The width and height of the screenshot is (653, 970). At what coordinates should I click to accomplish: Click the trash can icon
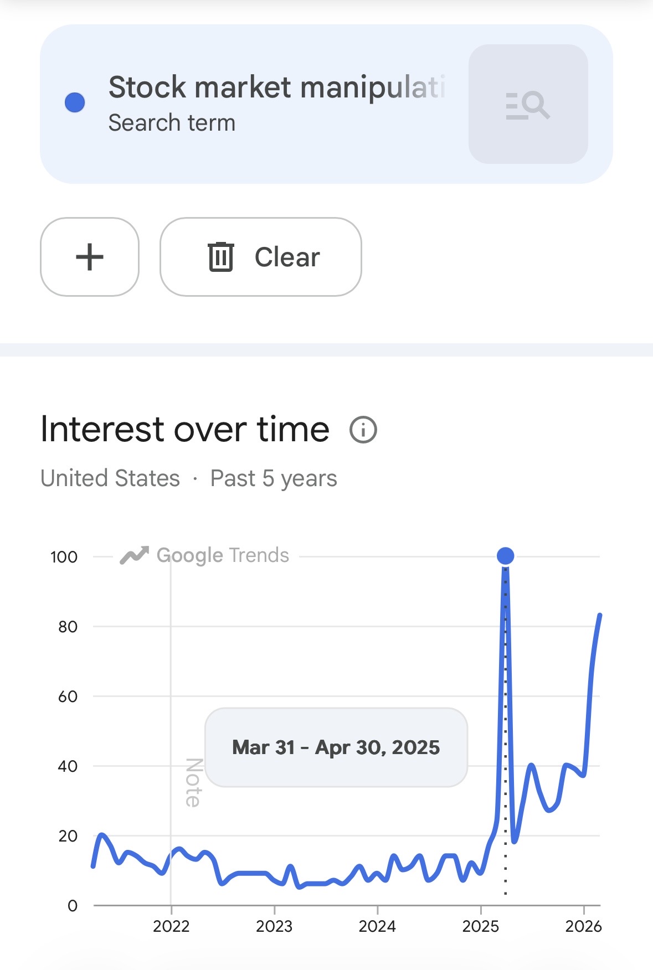(x=221, y=257)
